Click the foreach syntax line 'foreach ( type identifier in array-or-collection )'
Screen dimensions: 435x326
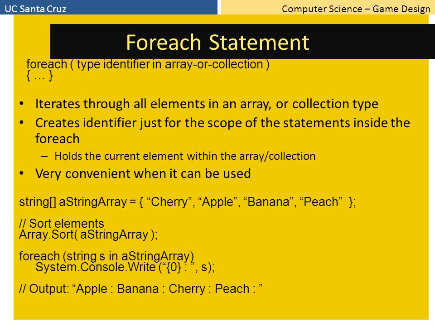click(148, 64)
